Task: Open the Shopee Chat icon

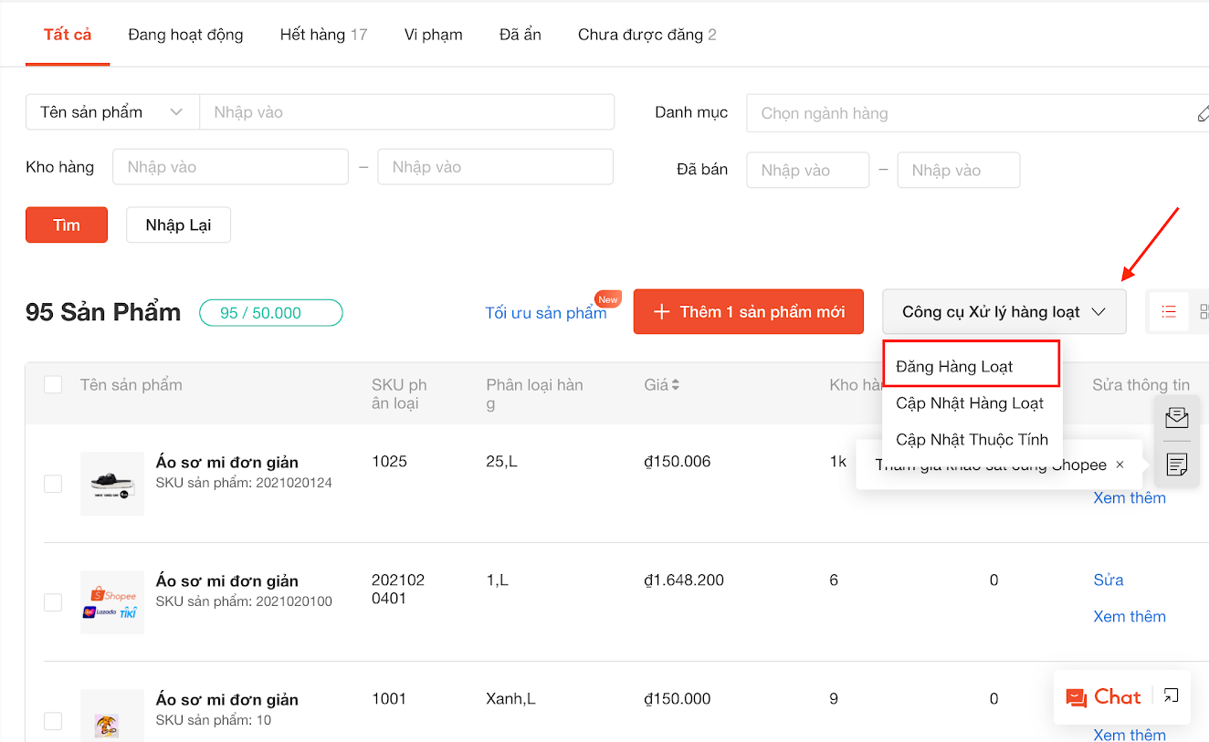Action: (x=1103, y=697)
